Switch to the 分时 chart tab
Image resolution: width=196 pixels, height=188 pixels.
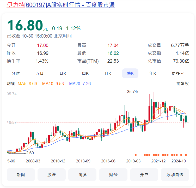click(16, 73)
